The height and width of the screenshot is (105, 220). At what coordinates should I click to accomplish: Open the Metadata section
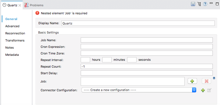point(12,55)
